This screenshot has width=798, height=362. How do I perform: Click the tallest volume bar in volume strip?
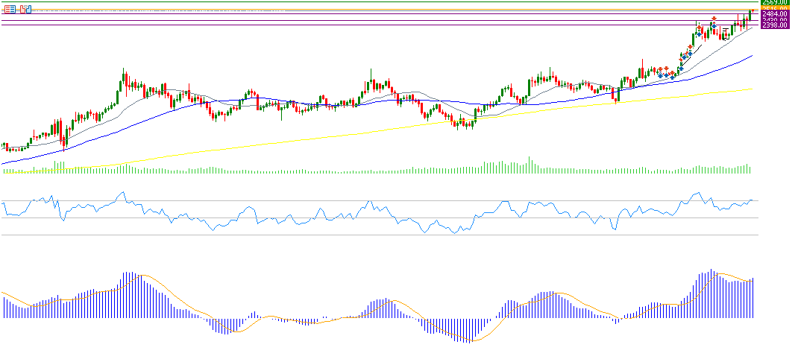click(530, 165)
